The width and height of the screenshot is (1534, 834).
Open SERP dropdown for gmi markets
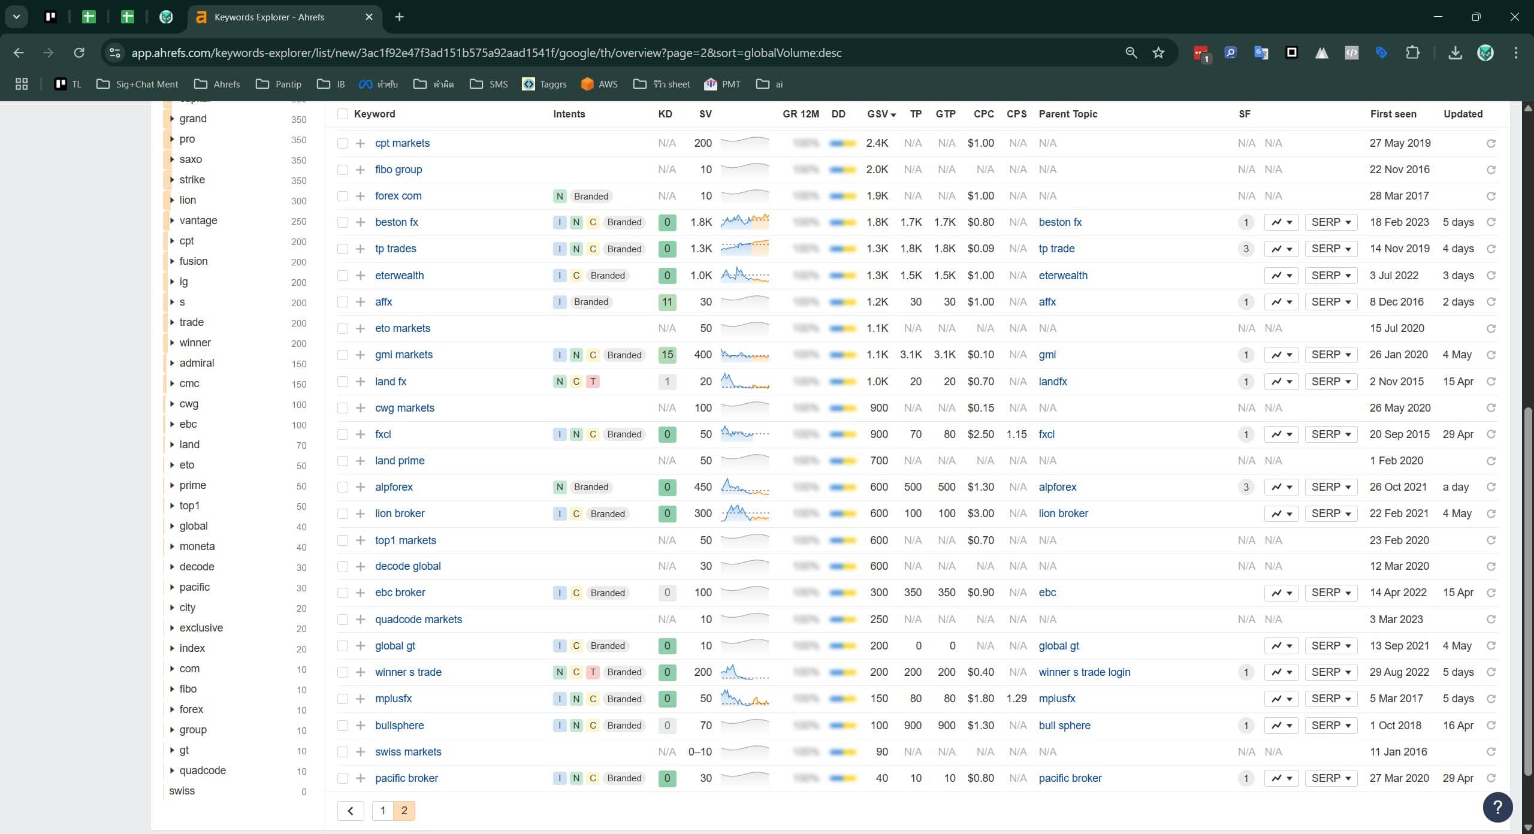pyautogui.click(x=1331, y=355)
